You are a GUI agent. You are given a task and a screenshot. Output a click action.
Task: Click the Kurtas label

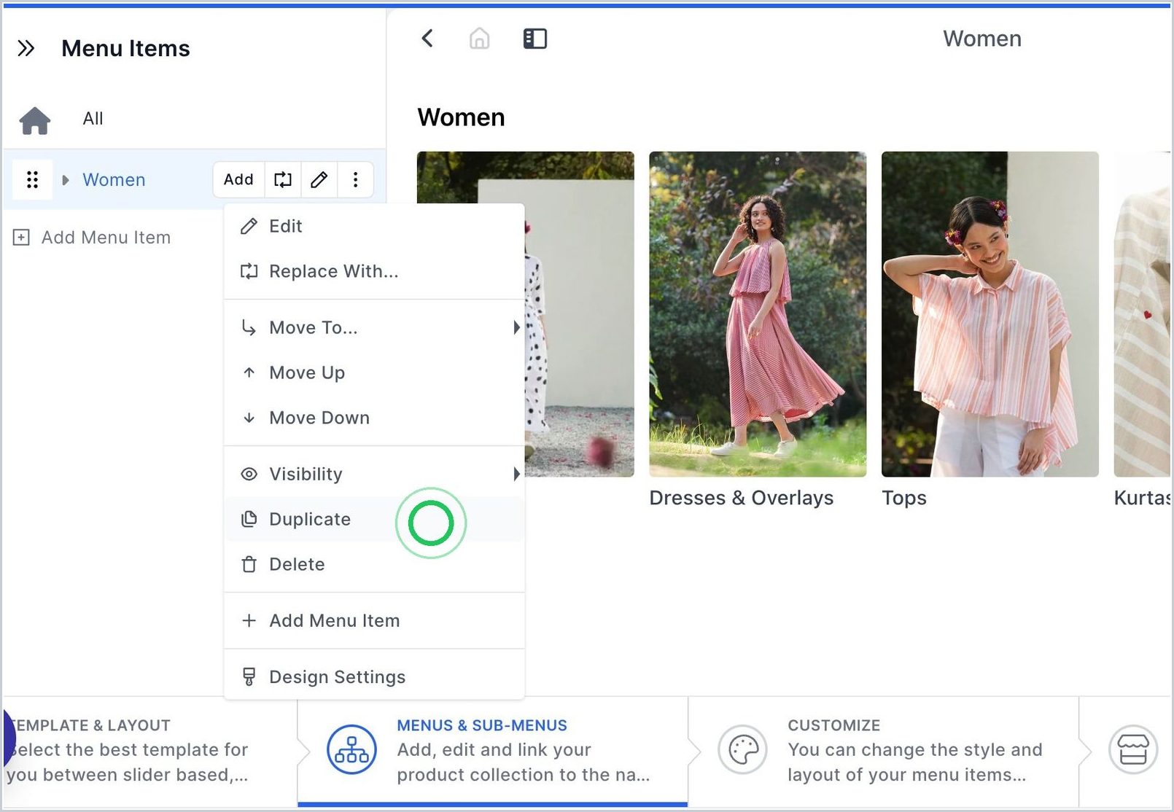coord(1143,498)
